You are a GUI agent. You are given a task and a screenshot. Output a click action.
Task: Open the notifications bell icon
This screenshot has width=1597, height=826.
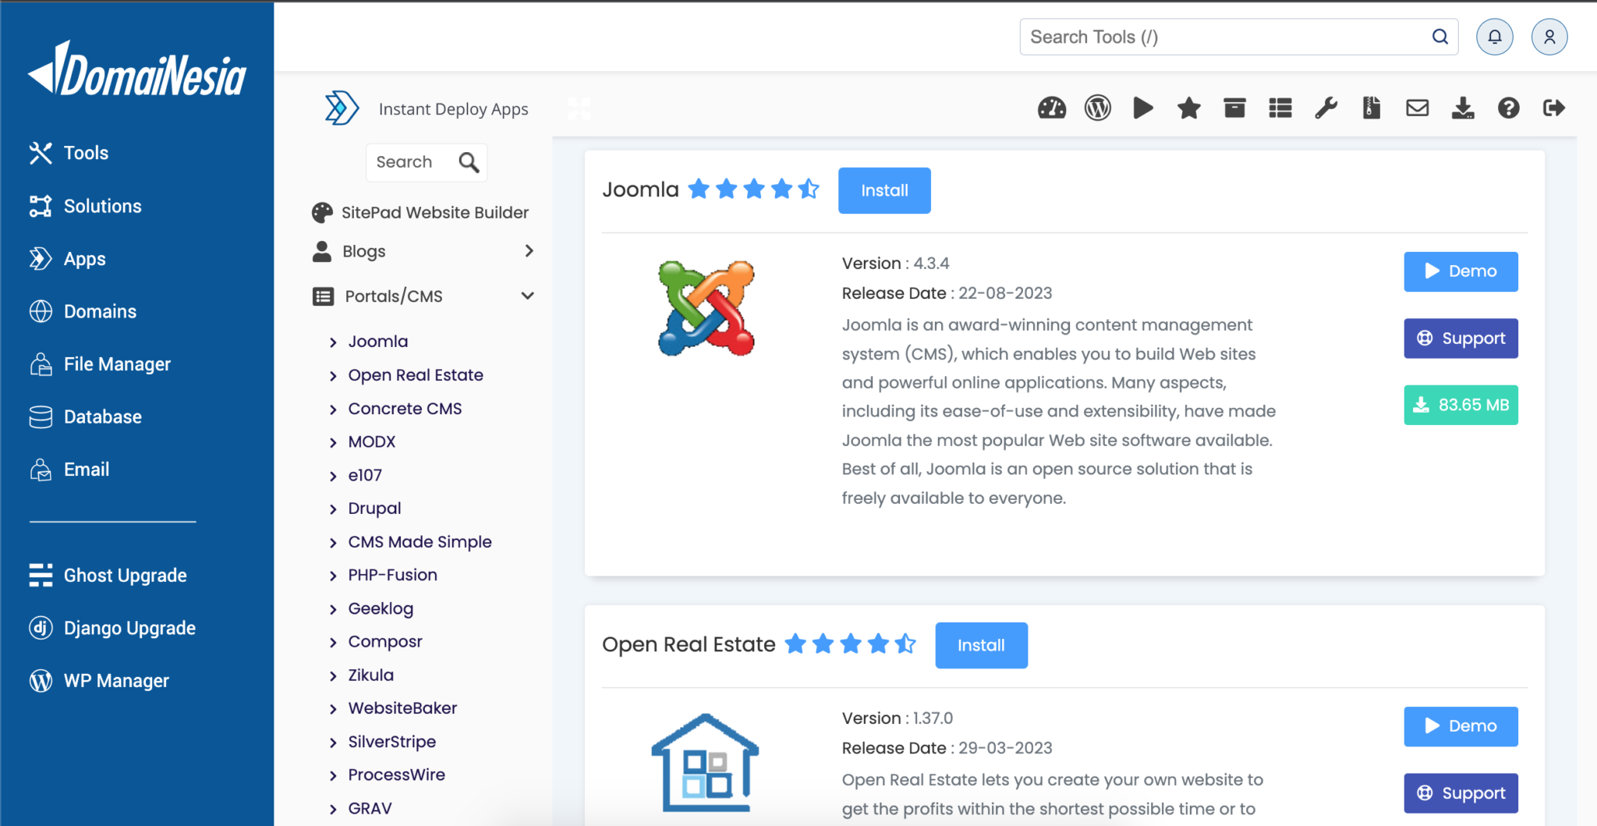pyautogui.click(x=1494, y=37)
